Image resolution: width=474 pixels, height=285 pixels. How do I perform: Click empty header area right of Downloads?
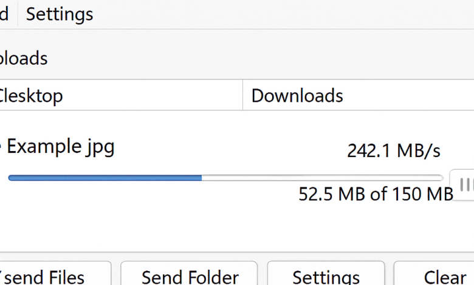click(x=413, y=95)
